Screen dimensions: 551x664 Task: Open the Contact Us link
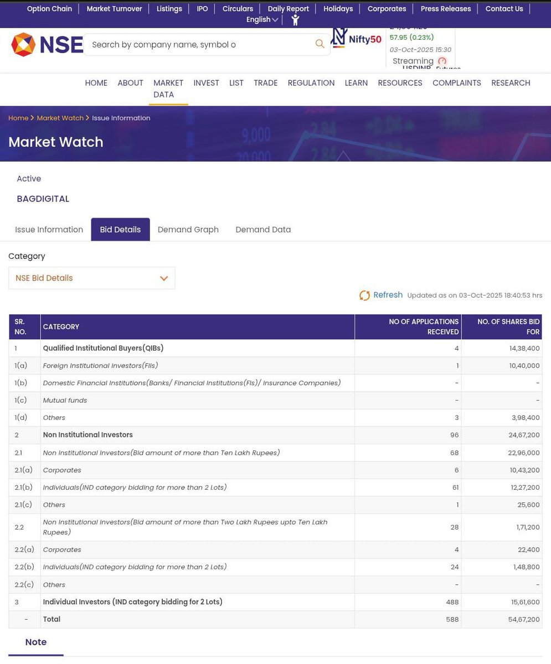pyautogui.click(x=504, y=9)
